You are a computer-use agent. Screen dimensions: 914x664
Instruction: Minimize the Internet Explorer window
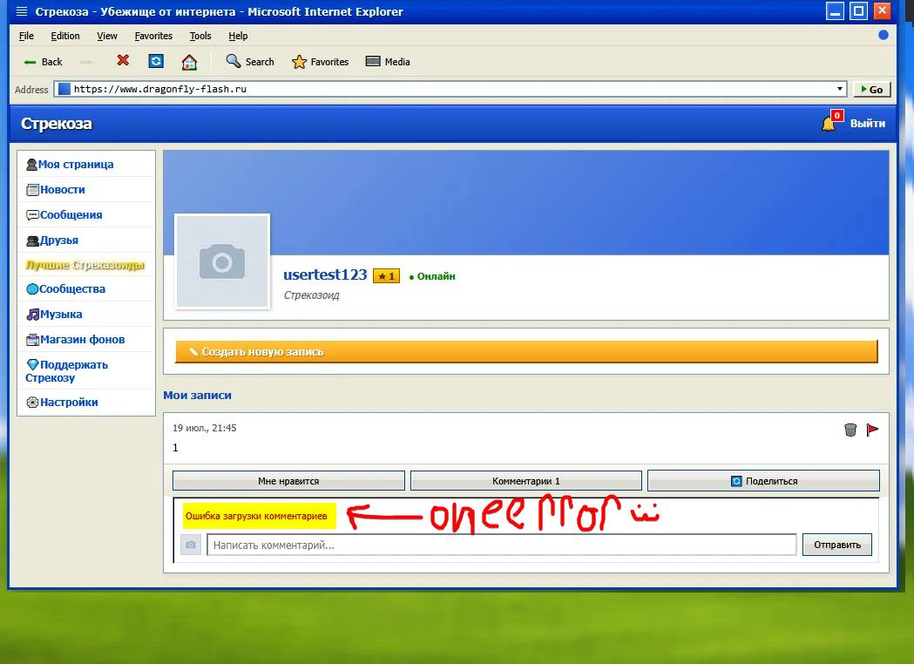pyautogui.click(x=835, y=11)
